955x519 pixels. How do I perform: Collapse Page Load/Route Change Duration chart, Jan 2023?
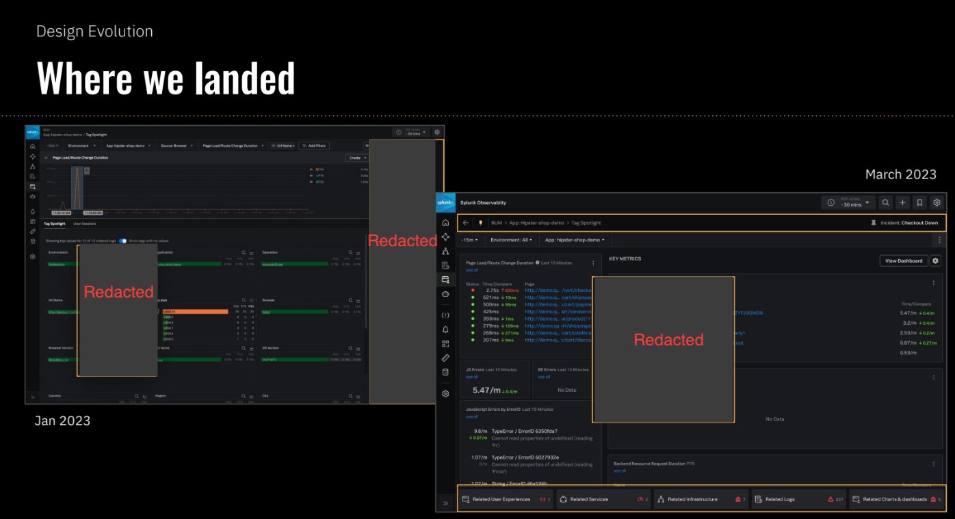pyautogui.click(x=47, y=158)
